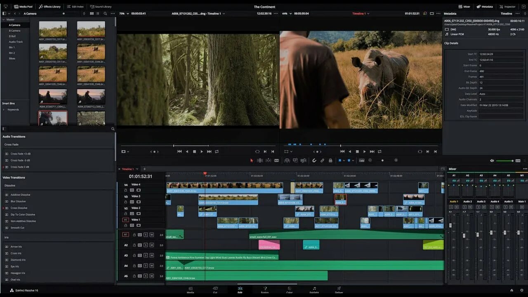Toggle V1 destination track selector
Viewport: 528px width, 297px height.
click(126, 220)
